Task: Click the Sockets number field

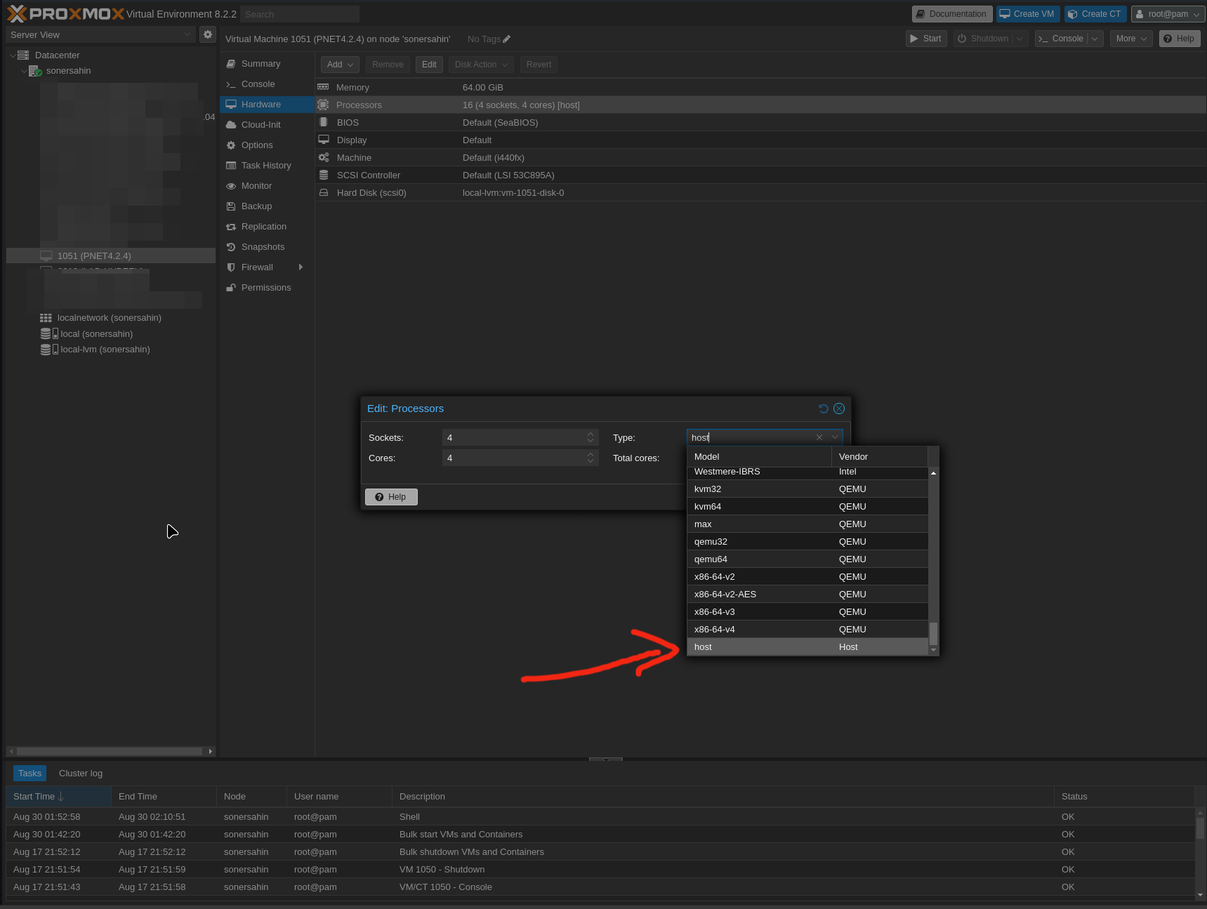Action: click(x=514, y=438)
